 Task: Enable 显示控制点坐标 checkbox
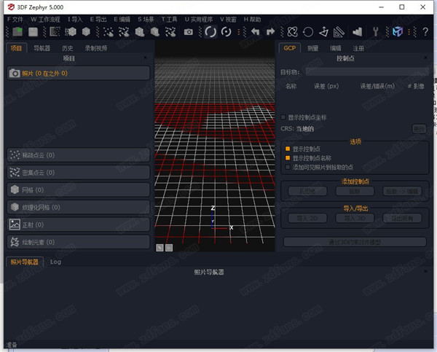(x=283, y=117)
